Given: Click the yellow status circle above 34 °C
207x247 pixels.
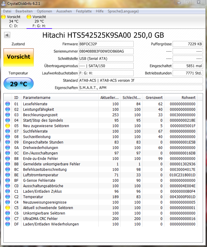Looking at the screenshot, I should point(3,17).
